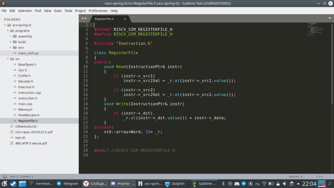Collapse the acs-spring-l2 folder

click(5, 25)
